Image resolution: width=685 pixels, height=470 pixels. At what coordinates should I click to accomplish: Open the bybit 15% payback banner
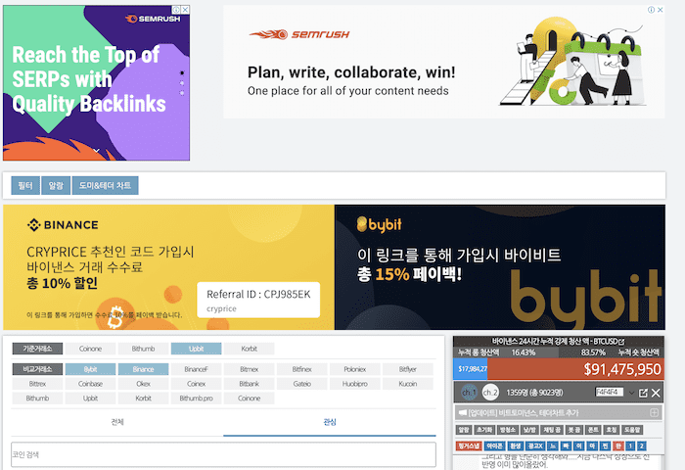[x=500, y=267]
